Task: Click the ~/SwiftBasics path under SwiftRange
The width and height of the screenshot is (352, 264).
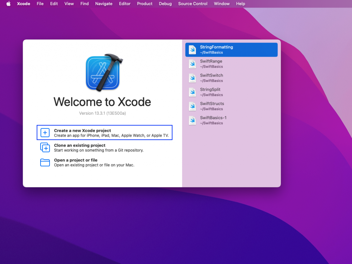Action: [211, 67]
